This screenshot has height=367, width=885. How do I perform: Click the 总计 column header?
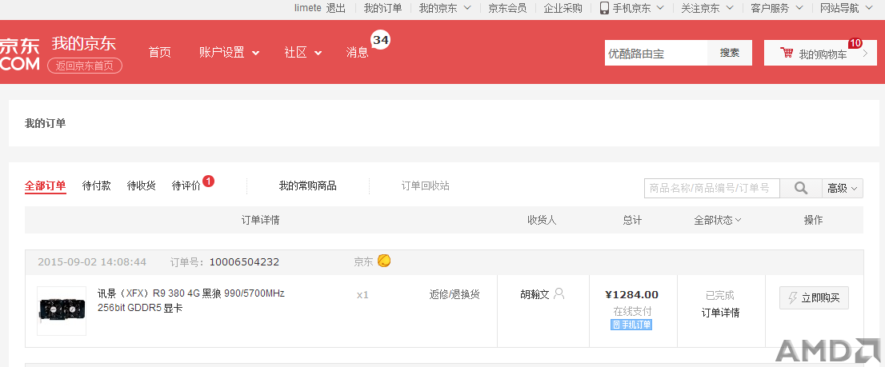tap(632, 220)
